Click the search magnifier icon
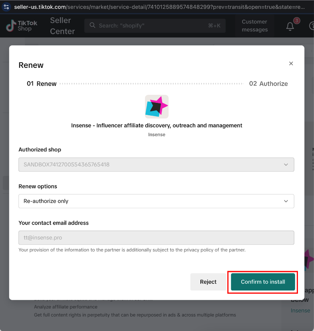The height and width of the screenshot is (331, 314). pyautogui.click(x=92, y=25)
